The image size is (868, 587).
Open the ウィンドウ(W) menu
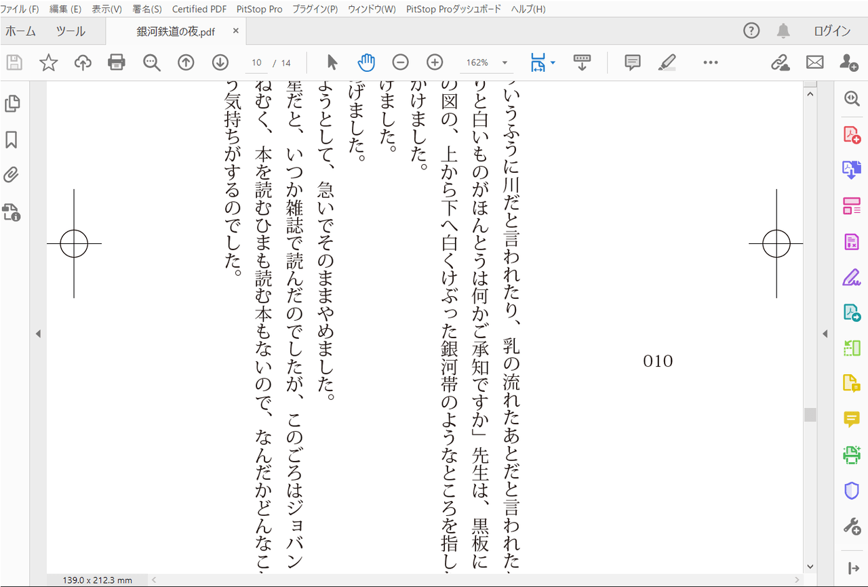(372, 9)
